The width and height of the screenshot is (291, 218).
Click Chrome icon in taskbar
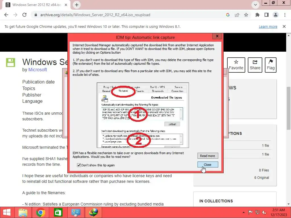(41, 213)
